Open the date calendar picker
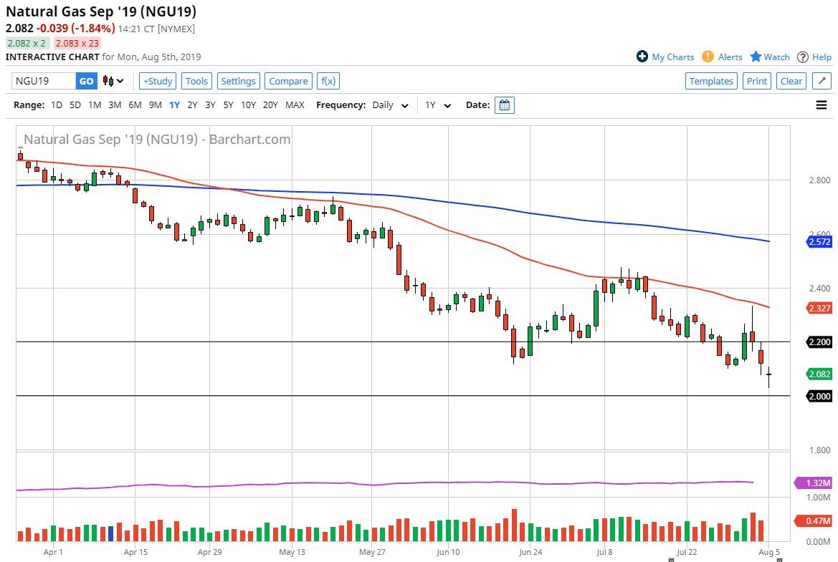Viewport: 838px width, 562px height. tap(505, 105)
